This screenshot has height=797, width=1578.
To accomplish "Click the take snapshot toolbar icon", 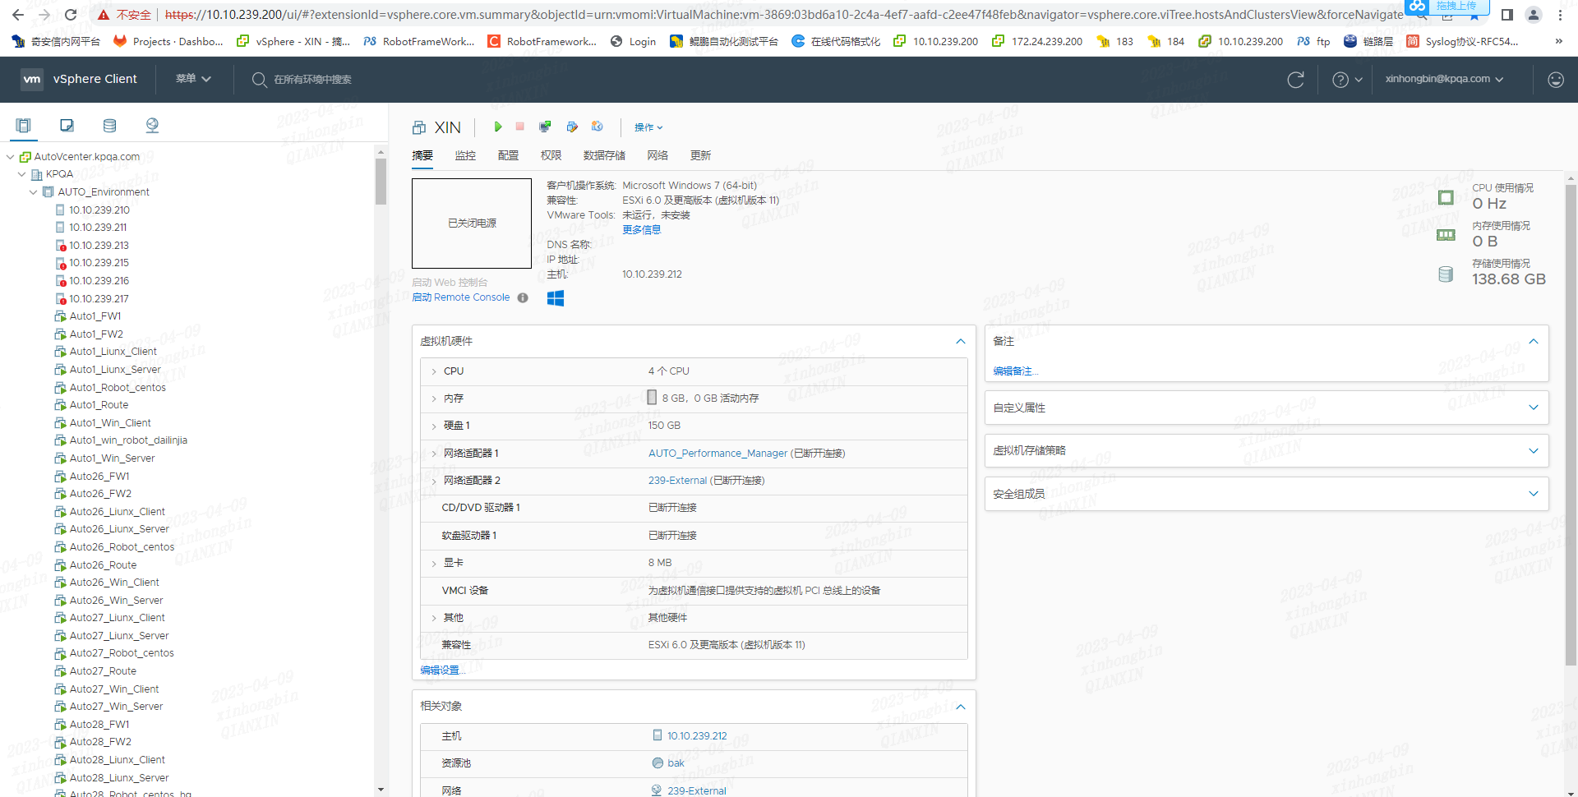I will pos(598,127).
